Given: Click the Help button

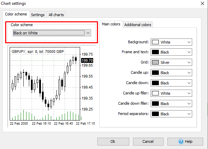Looking at the screenshot, I should point(185,141).
